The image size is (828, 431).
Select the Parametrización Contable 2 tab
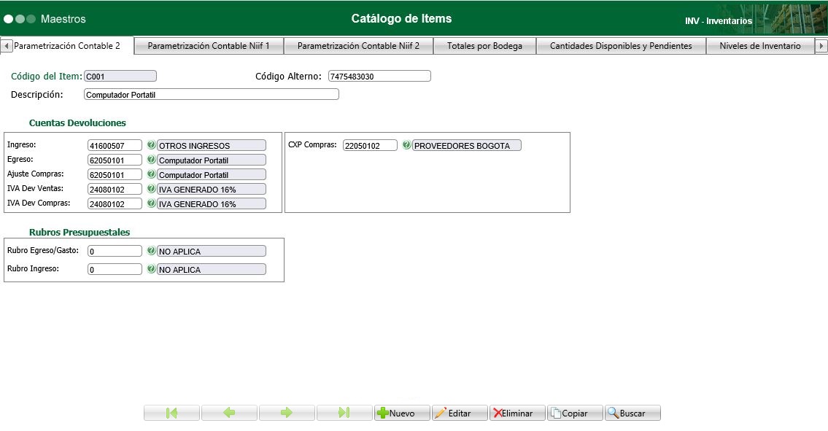pyautogui.click(x=67, y=46)
